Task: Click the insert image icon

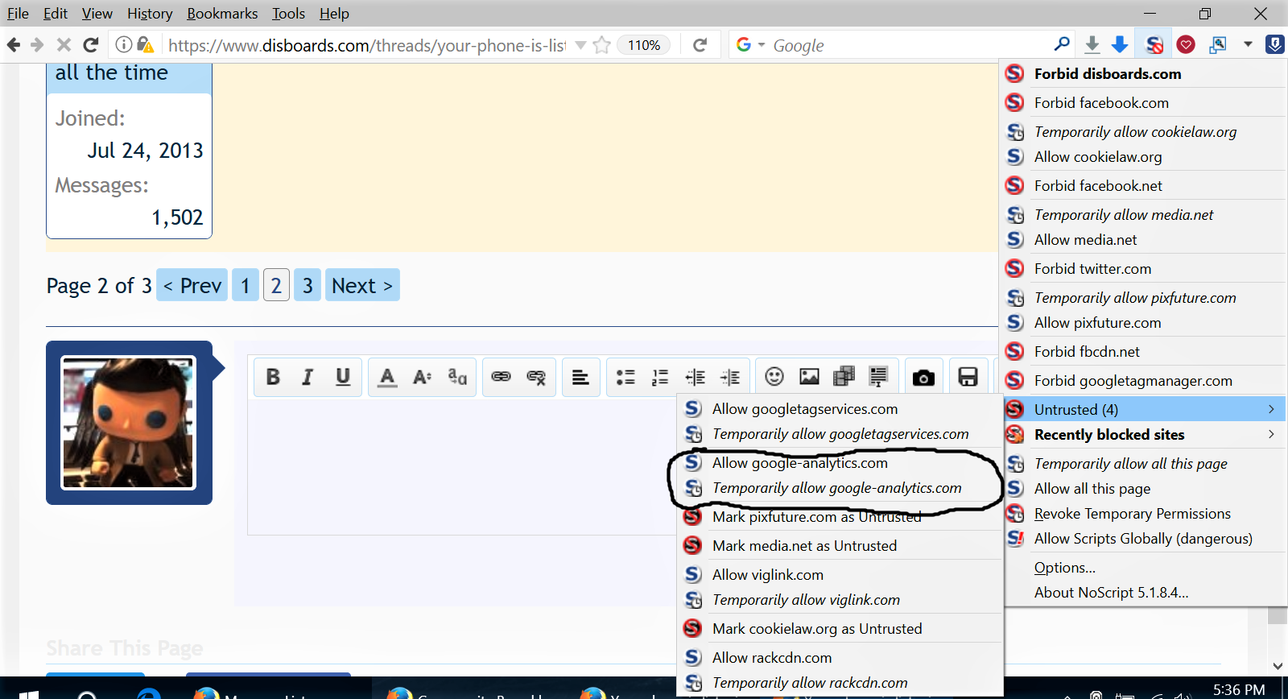Action: 809,377
